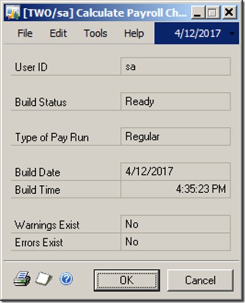Open the Edit menu
Screen dimensions: 245x303
pyautogui.click(x=58, y=33)
